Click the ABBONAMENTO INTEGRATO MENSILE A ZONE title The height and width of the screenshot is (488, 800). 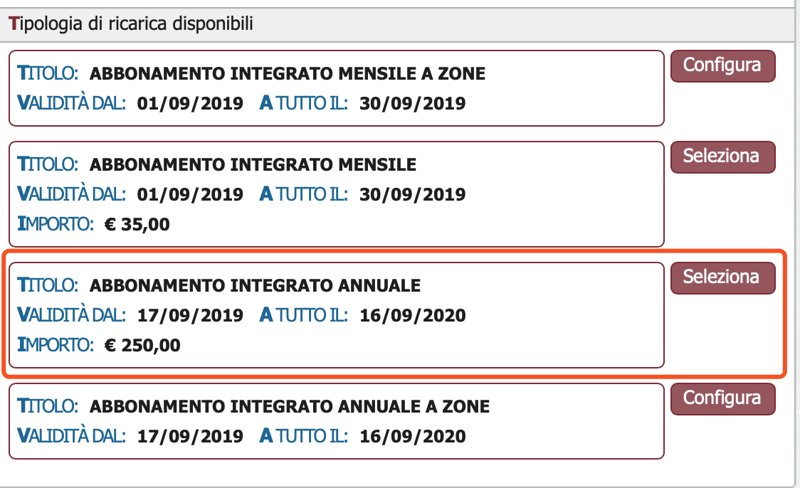point(288,73)
